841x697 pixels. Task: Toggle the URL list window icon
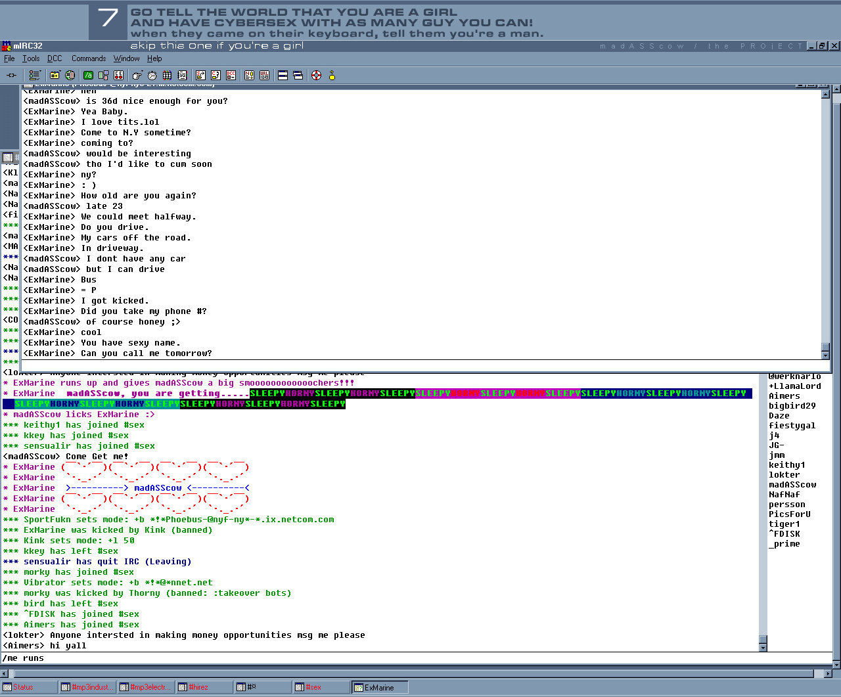pos(264,76)
